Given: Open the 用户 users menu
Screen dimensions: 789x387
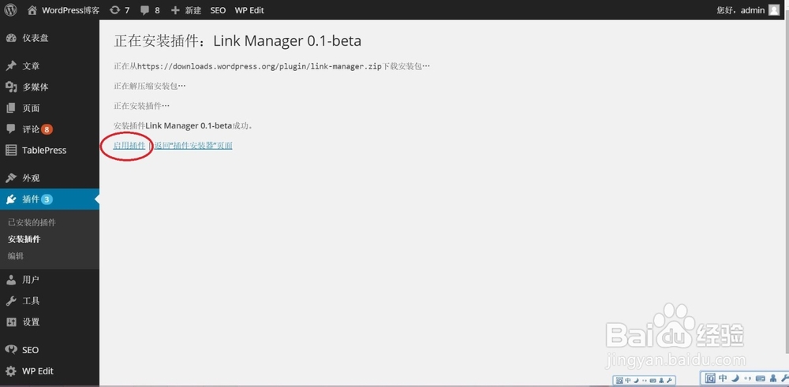Looking at the screenshot, I should 31,280.
